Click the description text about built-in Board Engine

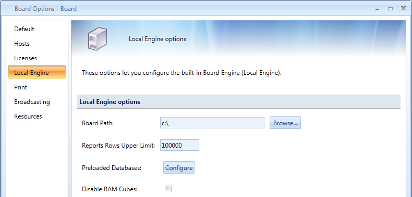tap(181, 73)
